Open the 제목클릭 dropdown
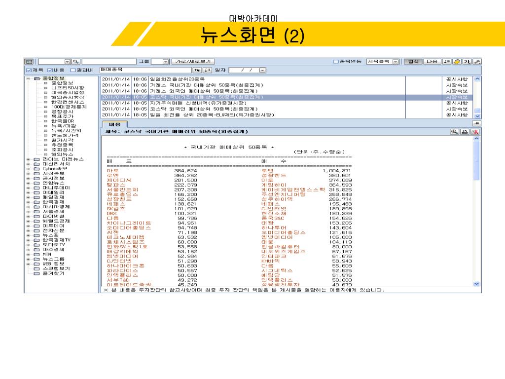The width and height of the screenshot is (505, 379). tap(396, 62)
